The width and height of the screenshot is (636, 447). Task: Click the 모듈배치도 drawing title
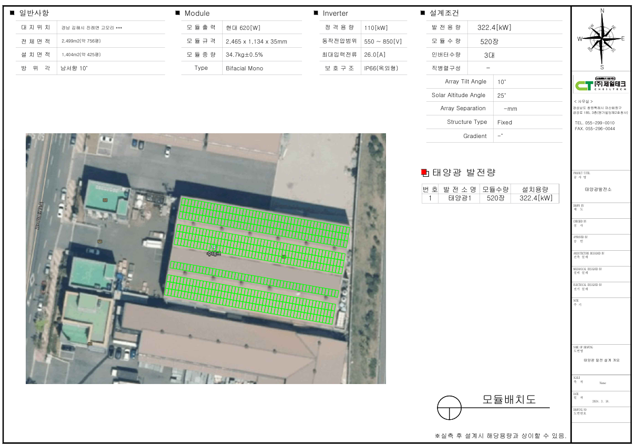pos(509,400)
